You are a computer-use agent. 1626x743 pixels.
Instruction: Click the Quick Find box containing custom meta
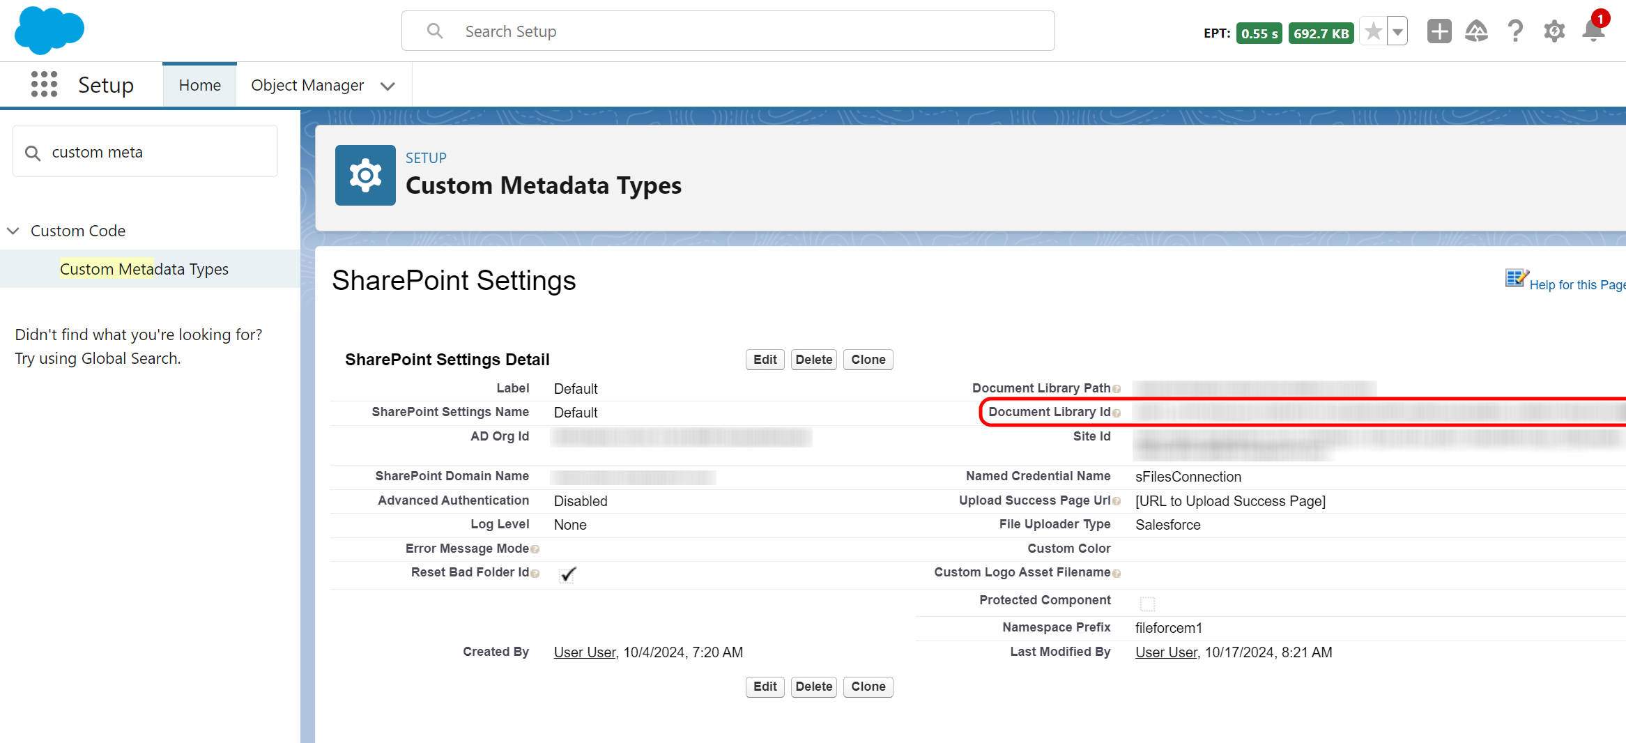[x=145, y=152]
